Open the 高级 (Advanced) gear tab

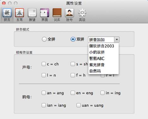[x=82, y=15]
